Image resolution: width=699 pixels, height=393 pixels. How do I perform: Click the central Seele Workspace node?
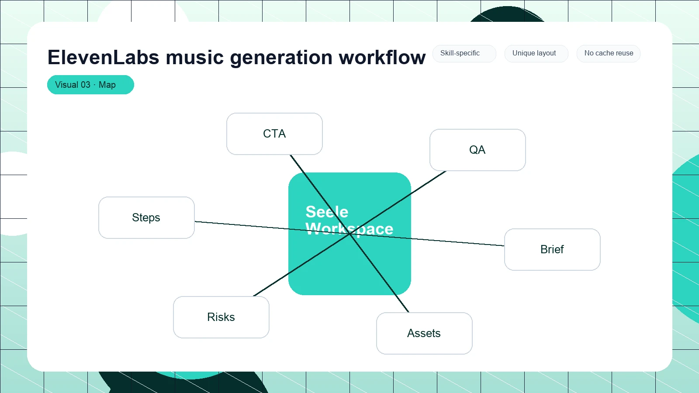pyautogui.click(x=349, y=234)
